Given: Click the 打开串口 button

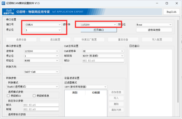Looking at the screenshot, I should point(99,30).
